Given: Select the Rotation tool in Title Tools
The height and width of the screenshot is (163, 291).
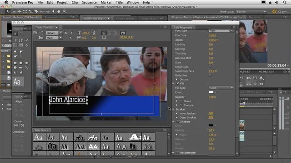Looking at the screenshot, I should click(21, 34).
